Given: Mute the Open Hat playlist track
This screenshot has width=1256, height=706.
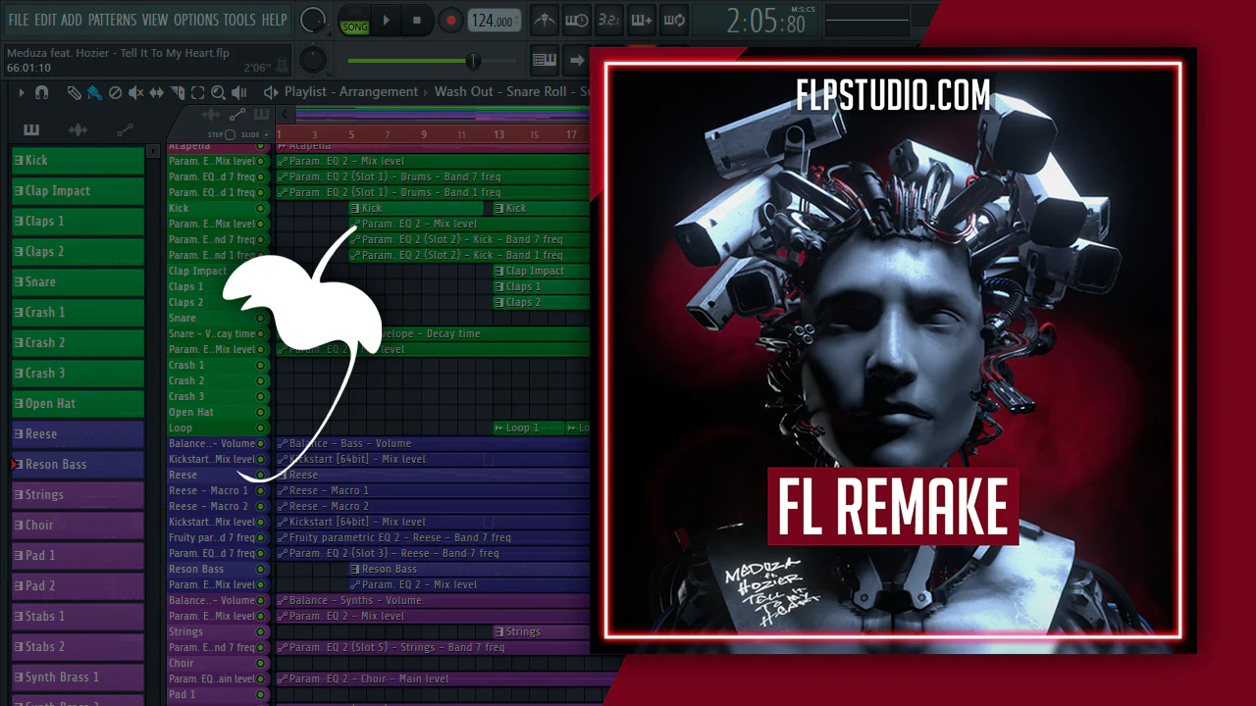Looking at the screenshot, I should click(261, 412).
